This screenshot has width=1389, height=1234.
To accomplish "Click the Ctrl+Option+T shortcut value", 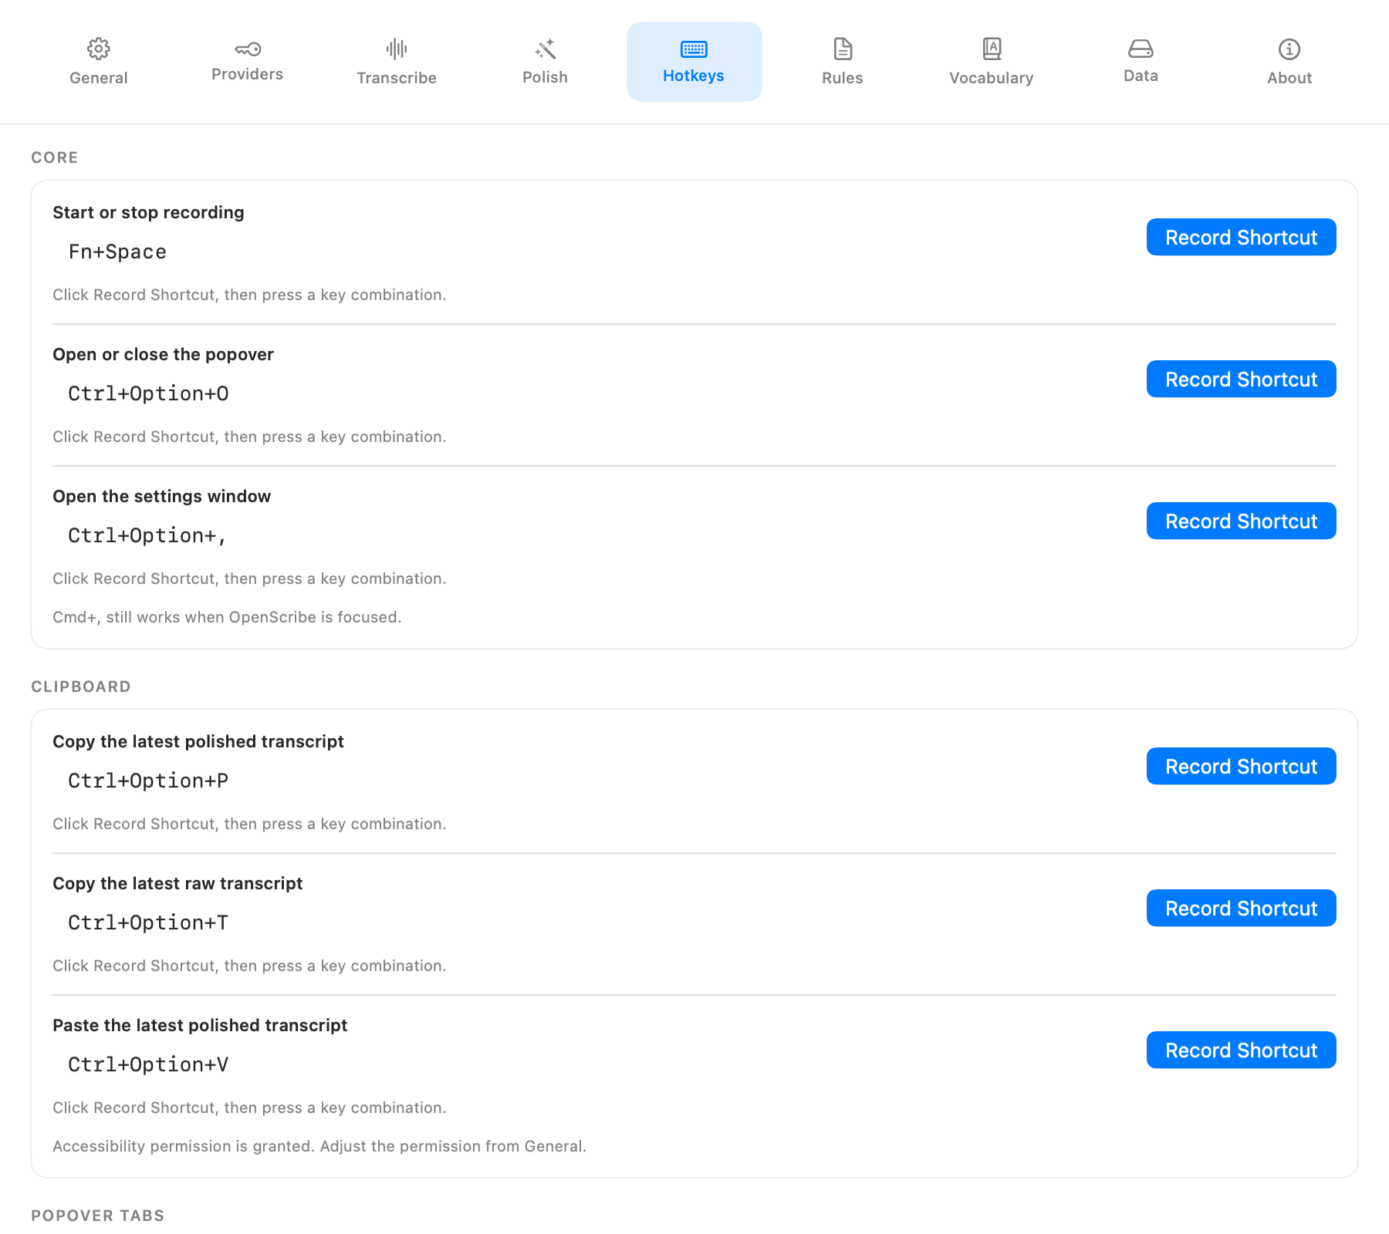I will click(x=148, y=923).
